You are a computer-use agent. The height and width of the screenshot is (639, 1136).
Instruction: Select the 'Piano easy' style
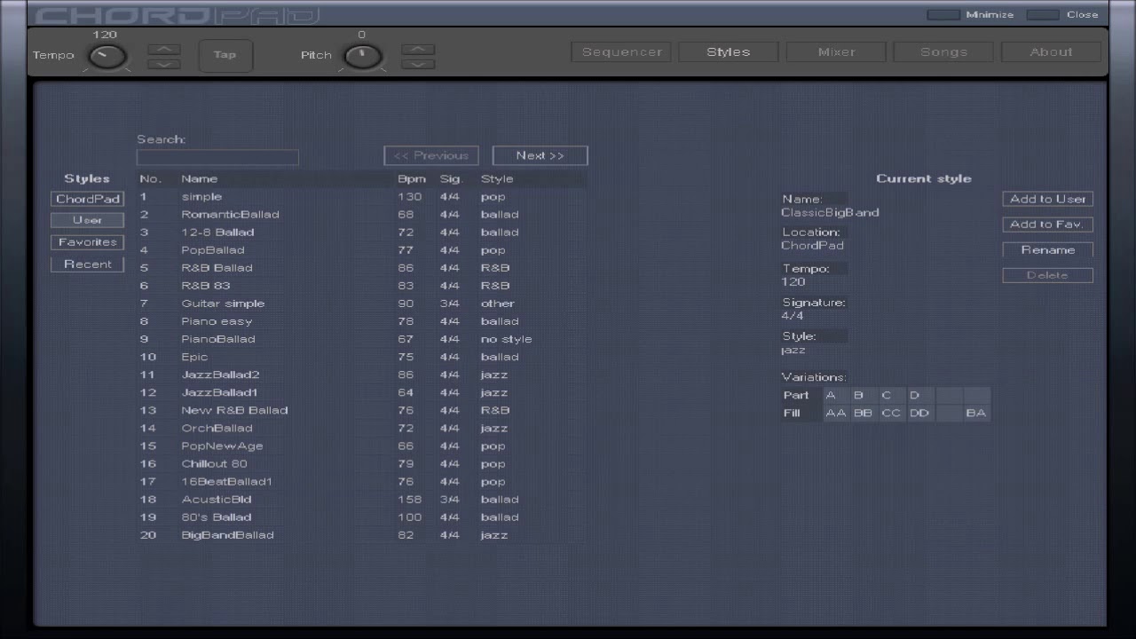pyautogui.click(x=361, y=321)
